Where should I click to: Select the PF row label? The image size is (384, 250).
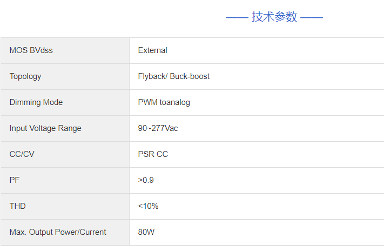point(15,180)
